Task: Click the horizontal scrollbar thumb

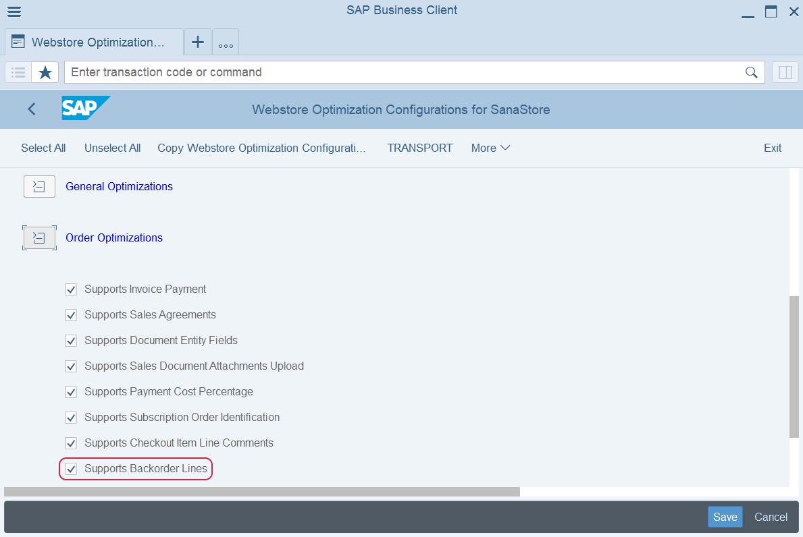Action: [261, 492]
